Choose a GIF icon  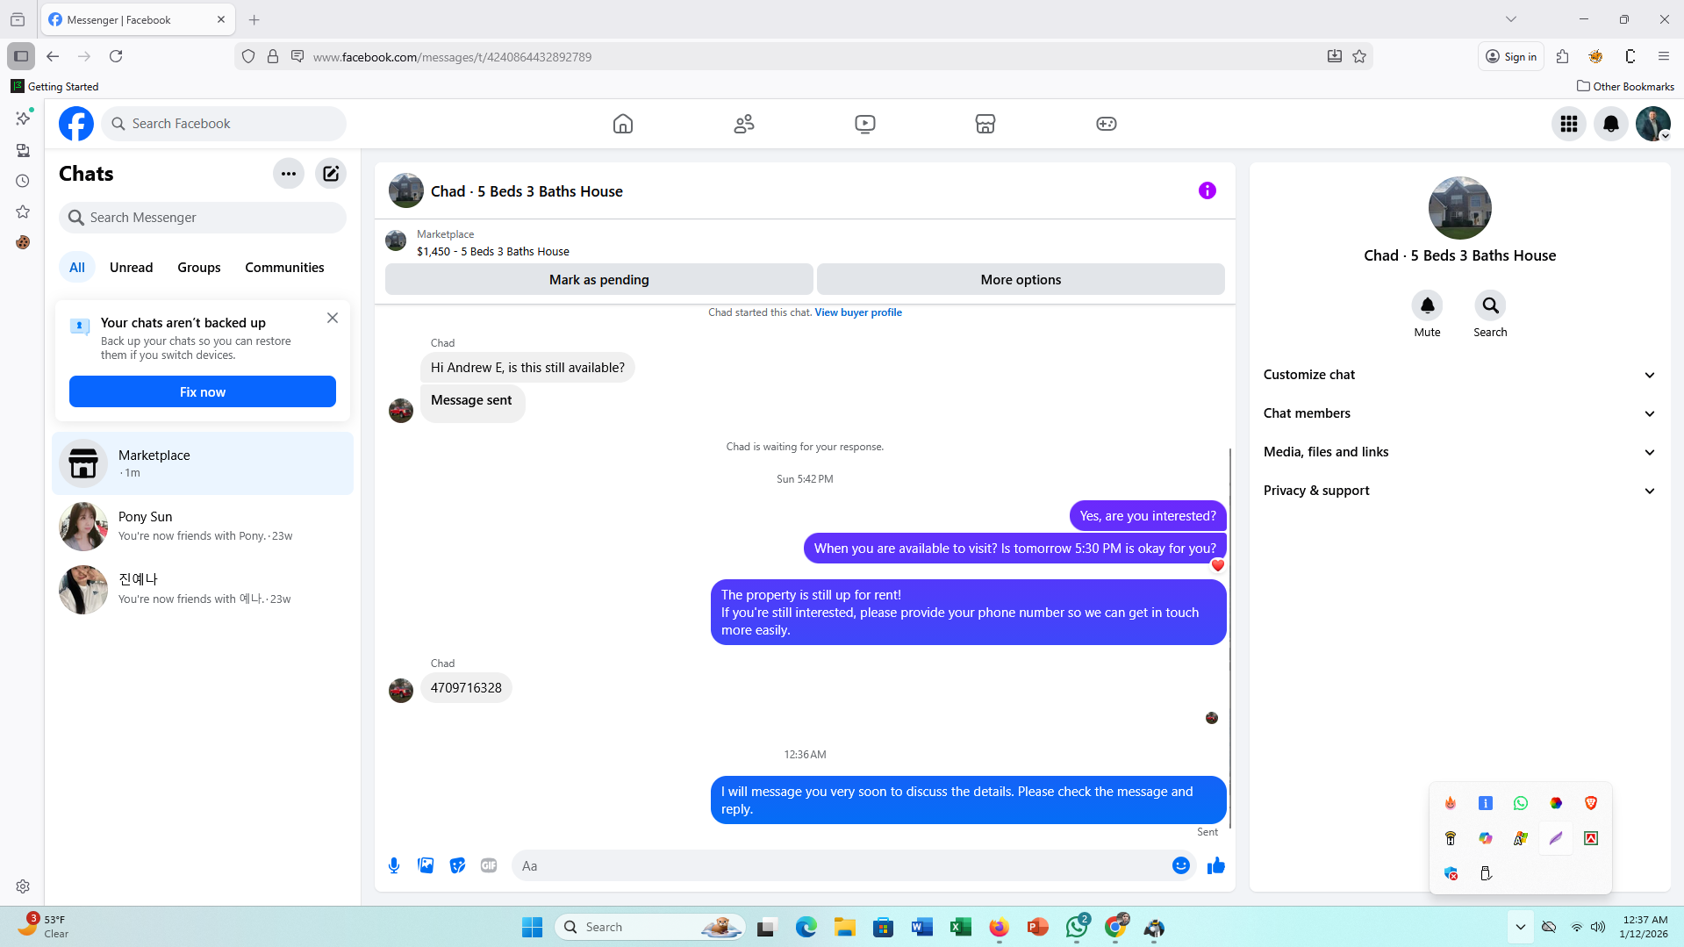point(489,866)
